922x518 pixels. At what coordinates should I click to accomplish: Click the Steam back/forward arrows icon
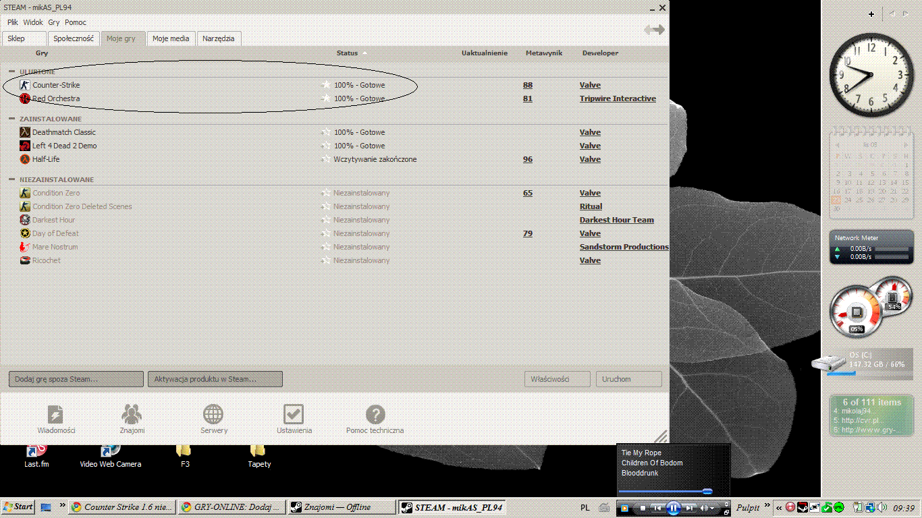click(654, 30)
